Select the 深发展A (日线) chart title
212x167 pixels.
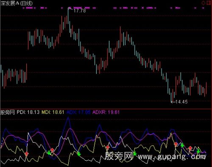(17, 3)
